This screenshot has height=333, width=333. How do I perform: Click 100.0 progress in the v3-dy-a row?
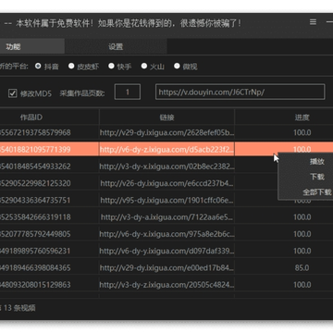coord(302,217)
